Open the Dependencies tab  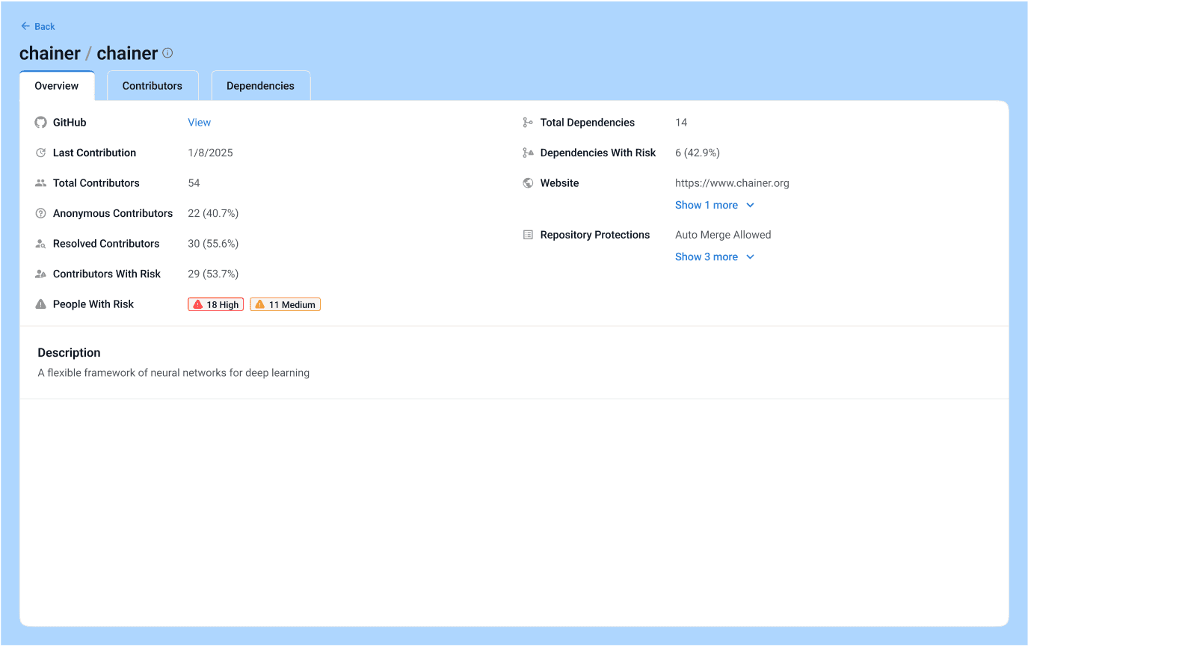(x=260, y=86)
